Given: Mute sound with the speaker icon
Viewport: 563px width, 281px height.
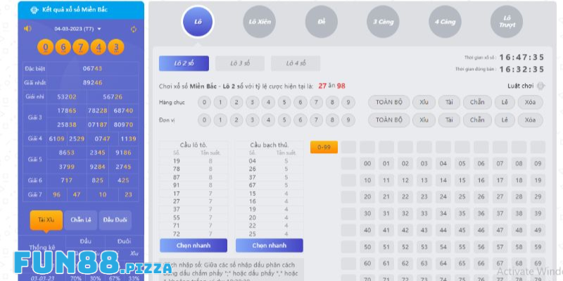Looking at the screenshot, I should [28, 29].
